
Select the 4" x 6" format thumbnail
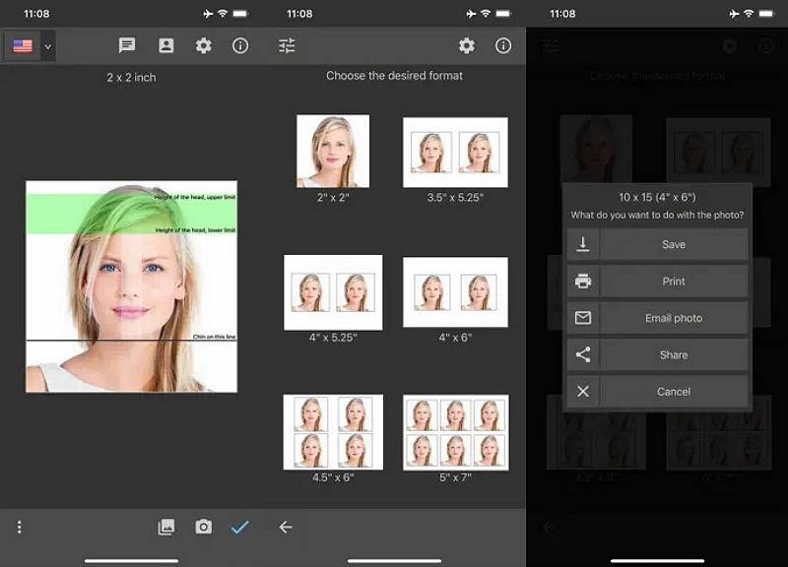click(455, 291)
